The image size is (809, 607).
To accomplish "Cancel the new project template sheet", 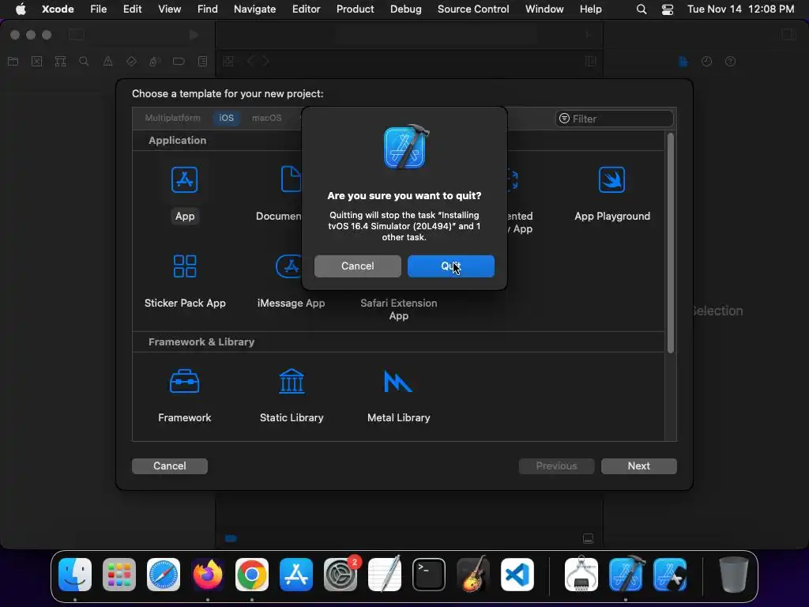I will coord(170,466).
